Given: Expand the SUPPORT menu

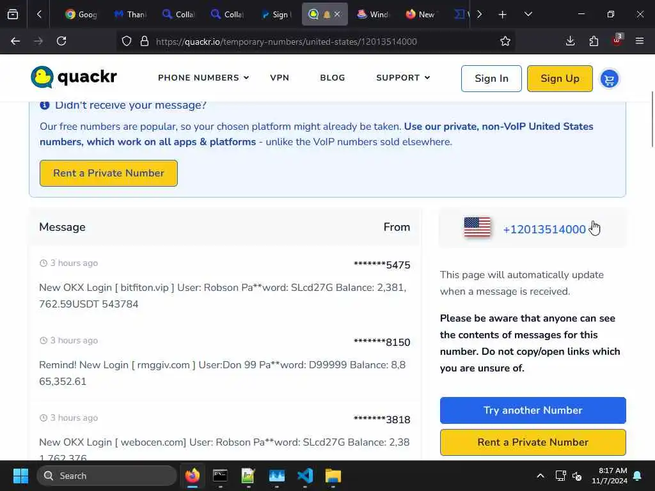Looking at the screenshot, I should 403,77.
